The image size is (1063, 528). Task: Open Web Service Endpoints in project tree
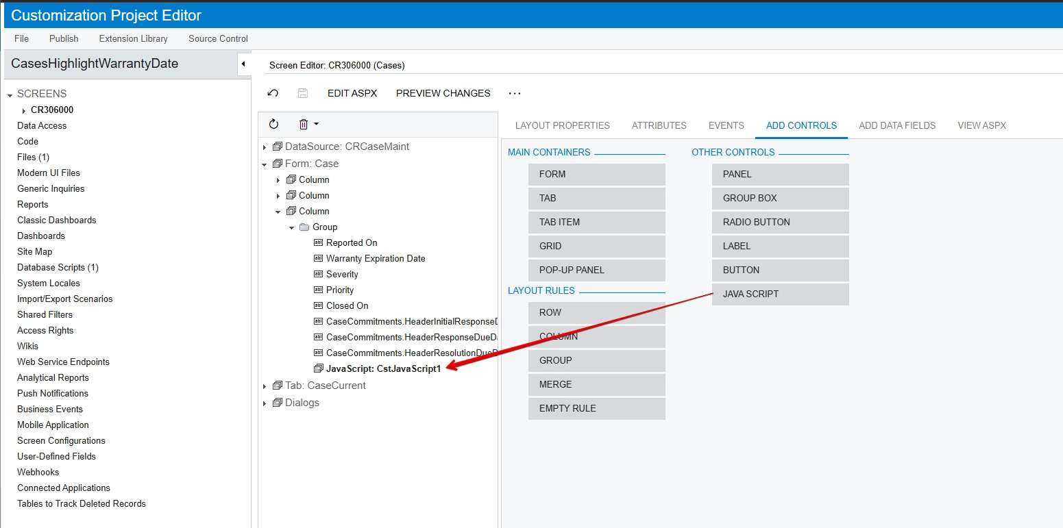click(x=63, y=362)
